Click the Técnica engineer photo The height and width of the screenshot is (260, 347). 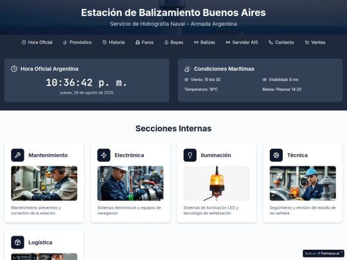(303, 183)
